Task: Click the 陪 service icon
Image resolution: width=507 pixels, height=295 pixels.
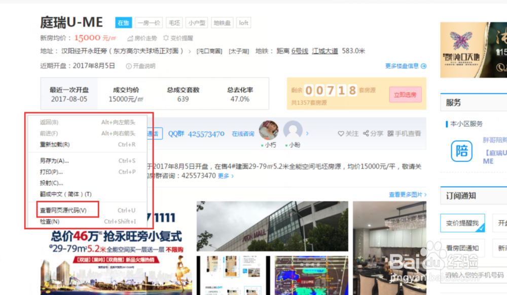Action: click(461, 151)
